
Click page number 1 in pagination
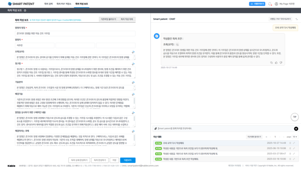point(275,137)
